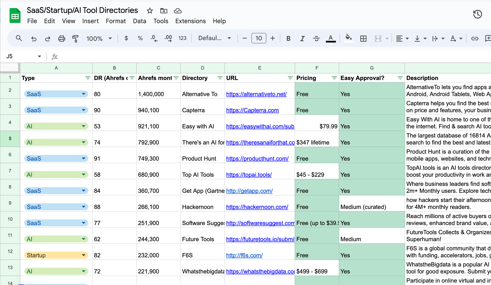Open the fill color paint bucket

tap(348, 38)
